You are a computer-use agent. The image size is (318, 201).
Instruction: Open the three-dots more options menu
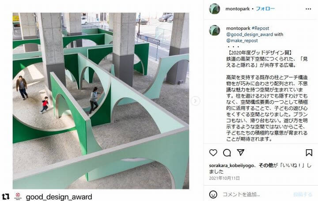(x=308, y=9)
